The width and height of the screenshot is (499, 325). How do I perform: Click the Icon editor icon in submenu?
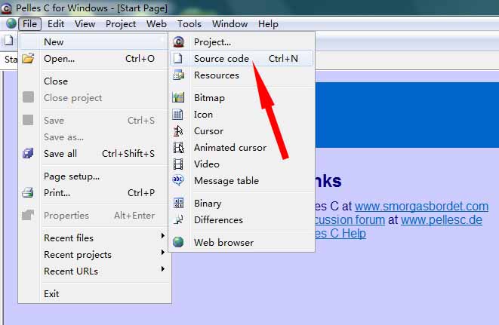[x=178, y=114]
